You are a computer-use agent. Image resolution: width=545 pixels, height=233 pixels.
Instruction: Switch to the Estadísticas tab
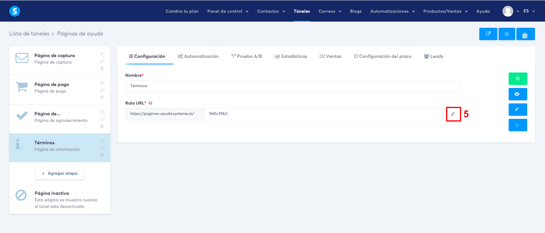coord(291,56)
